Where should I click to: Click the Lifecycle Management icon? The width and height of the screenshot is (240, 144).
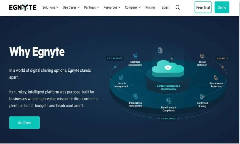[x=121, y=78]
